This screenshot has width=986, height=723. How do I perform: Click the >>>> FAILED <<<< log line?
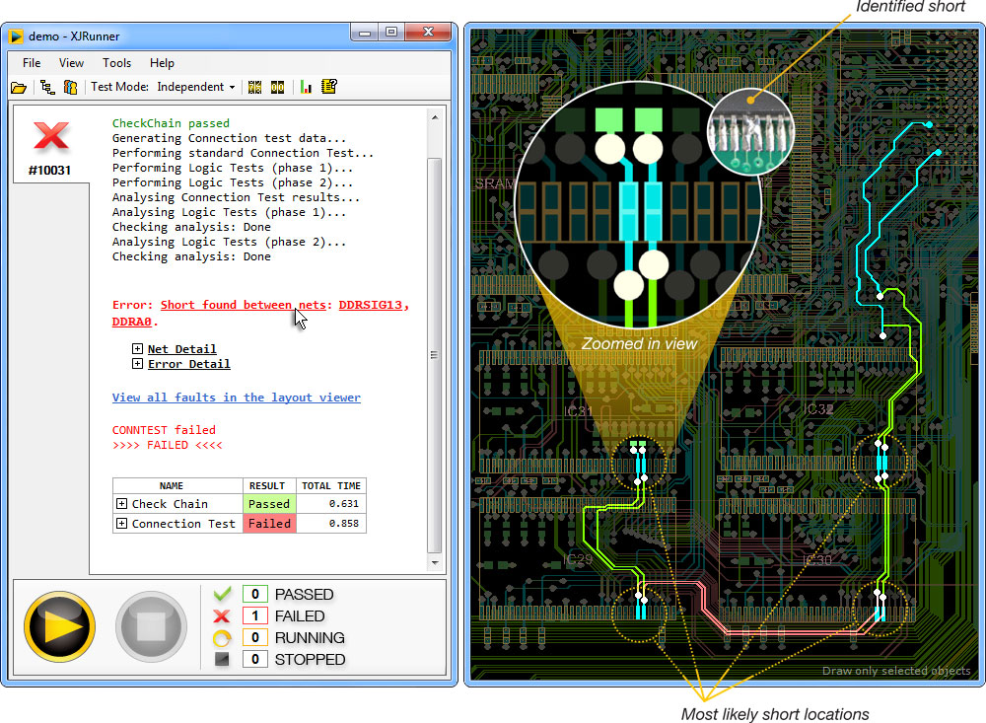[168, 445]
